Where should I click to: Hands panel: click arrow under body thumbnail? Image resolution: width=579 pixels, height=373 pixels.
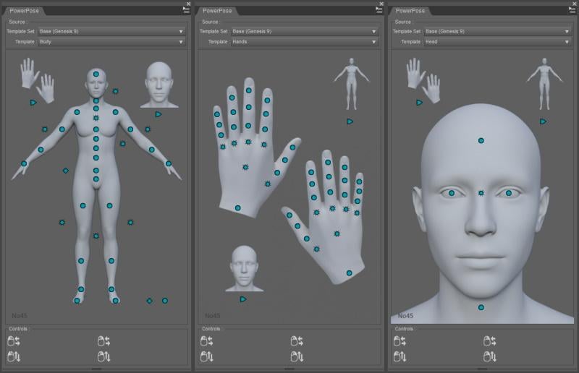click(350, 121)
